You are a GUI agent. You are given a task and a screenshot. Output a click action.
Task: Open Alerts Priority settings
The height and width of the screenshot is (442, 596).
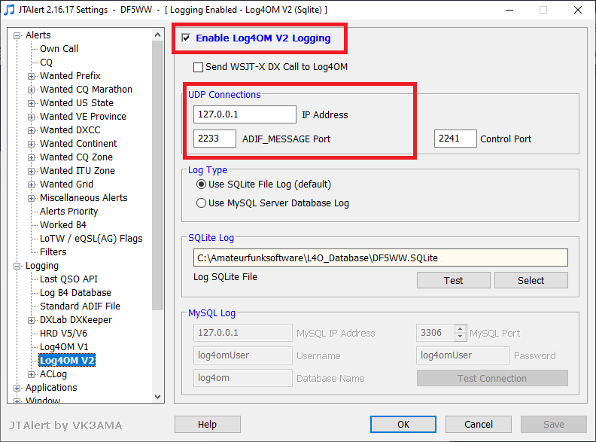pyautogui.click(x=68, y=212)
